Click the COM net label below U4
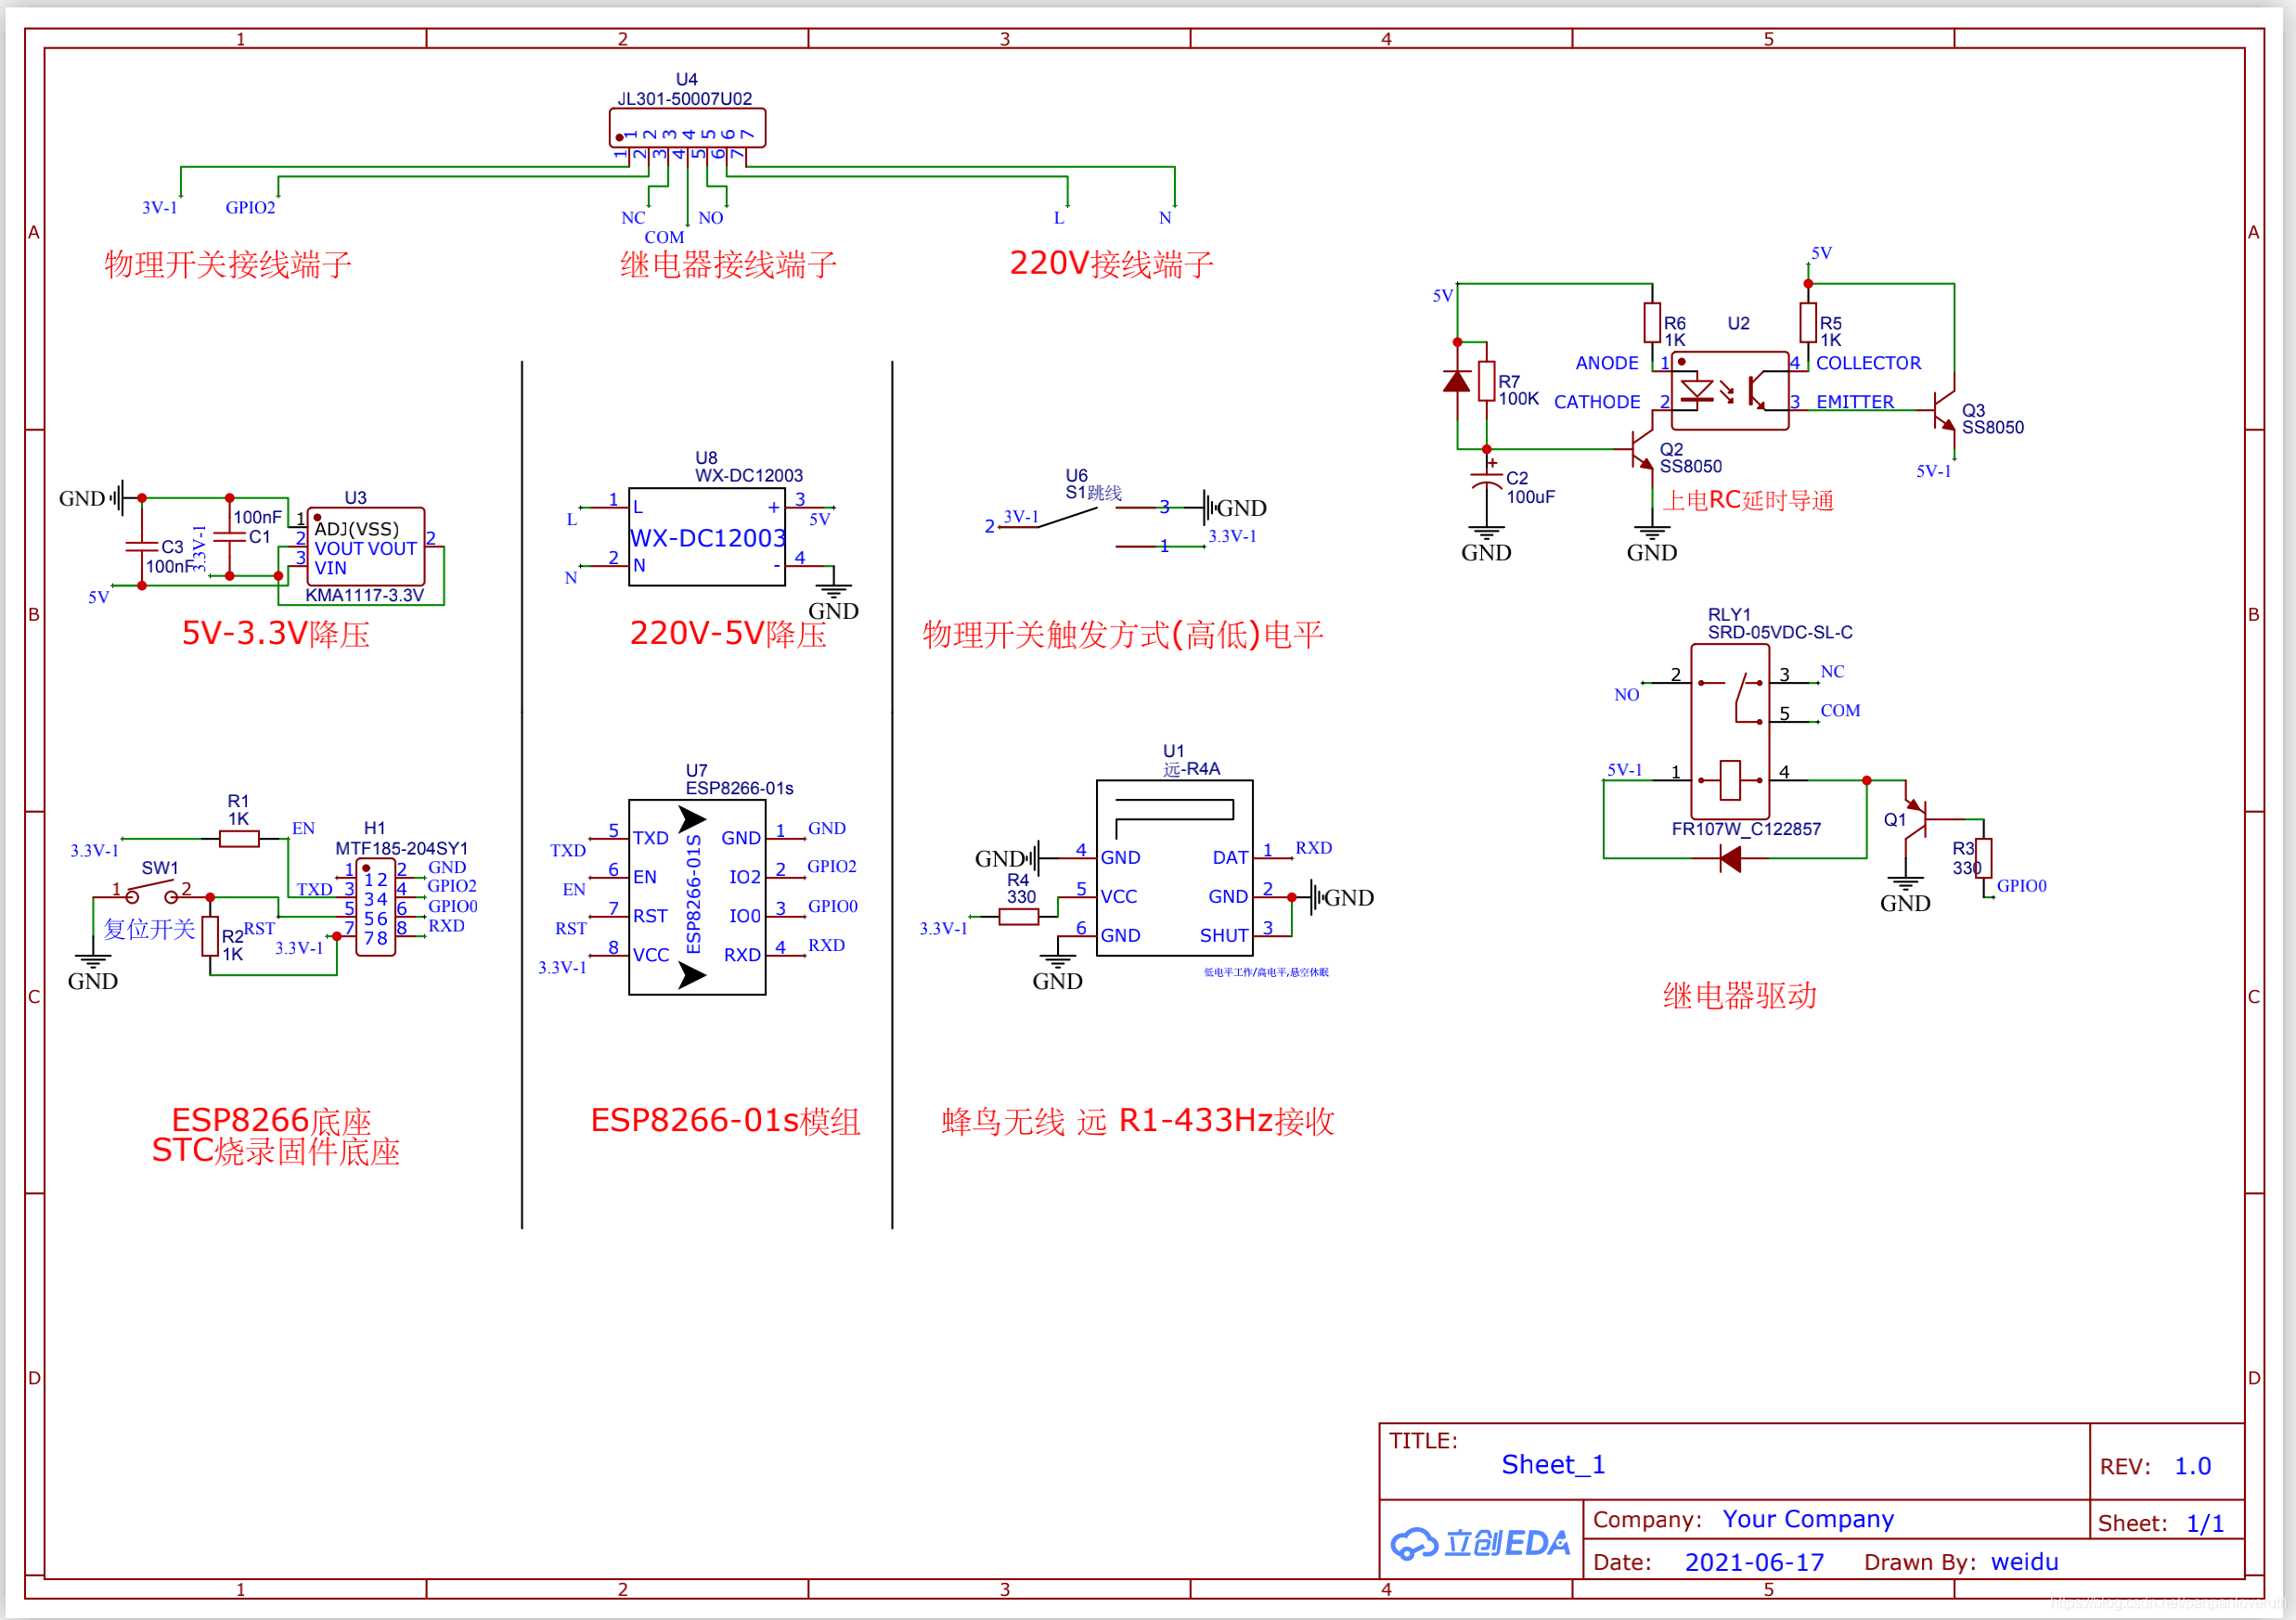This screenshot has height=1620, width=2296. click(664, 237)
